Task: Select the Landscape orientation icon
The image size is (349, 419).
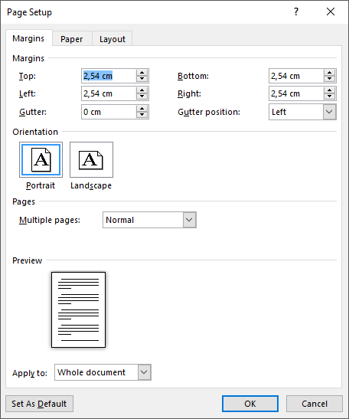Action: [x=91, y=160]
